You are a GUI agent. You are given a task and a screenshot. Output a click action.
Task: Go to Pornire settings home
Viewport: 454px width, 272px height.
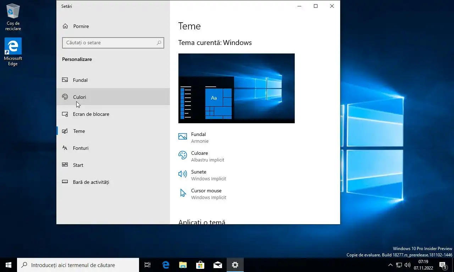coord(113,26)
